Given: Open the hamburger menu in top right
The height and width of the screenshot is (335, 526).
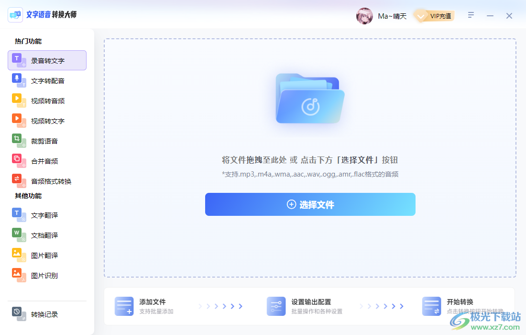Looking at the screenshot, I should point(471,15).
